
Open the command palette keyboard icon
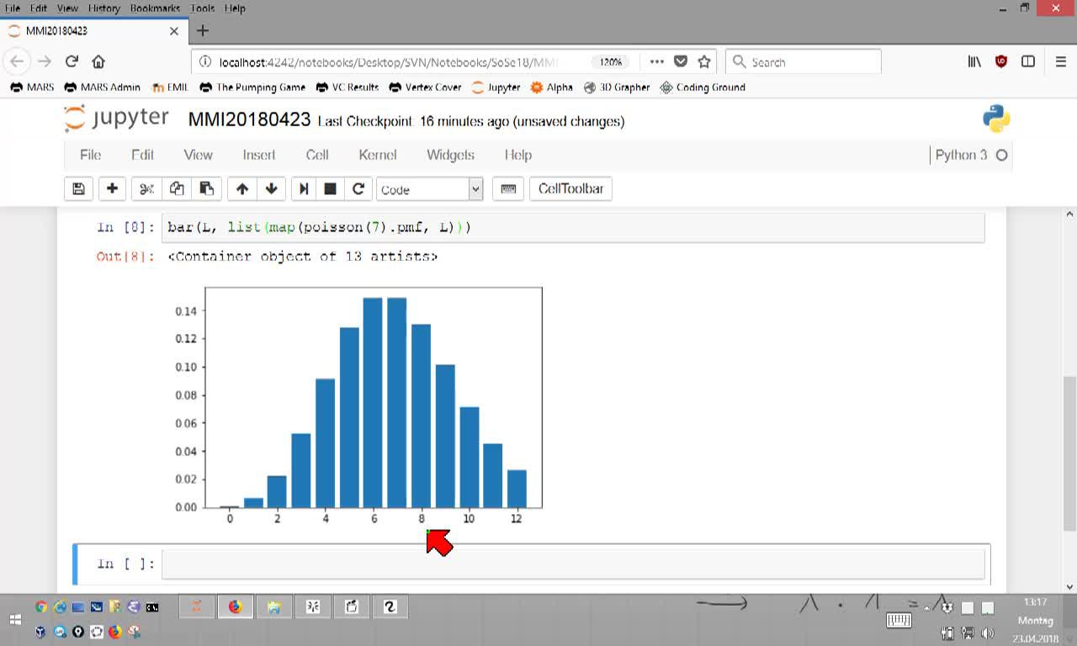click(x=508, y=188)
